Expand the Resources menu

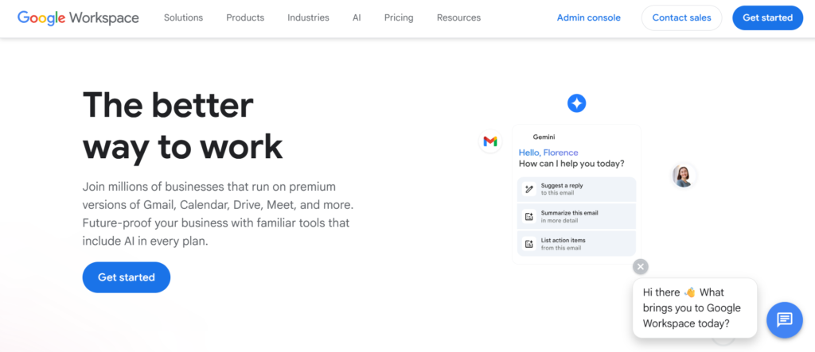[458, 17]
